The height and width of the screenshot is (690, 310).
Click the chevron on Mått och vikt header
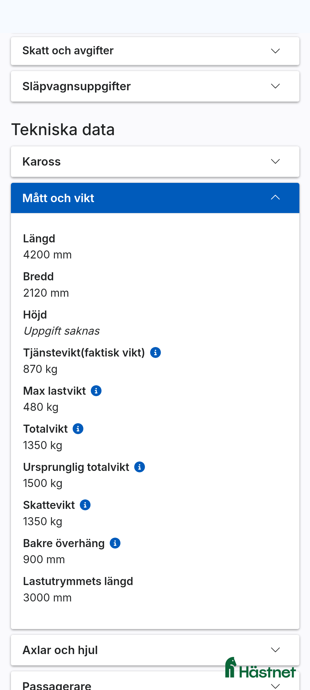point(275,198)
